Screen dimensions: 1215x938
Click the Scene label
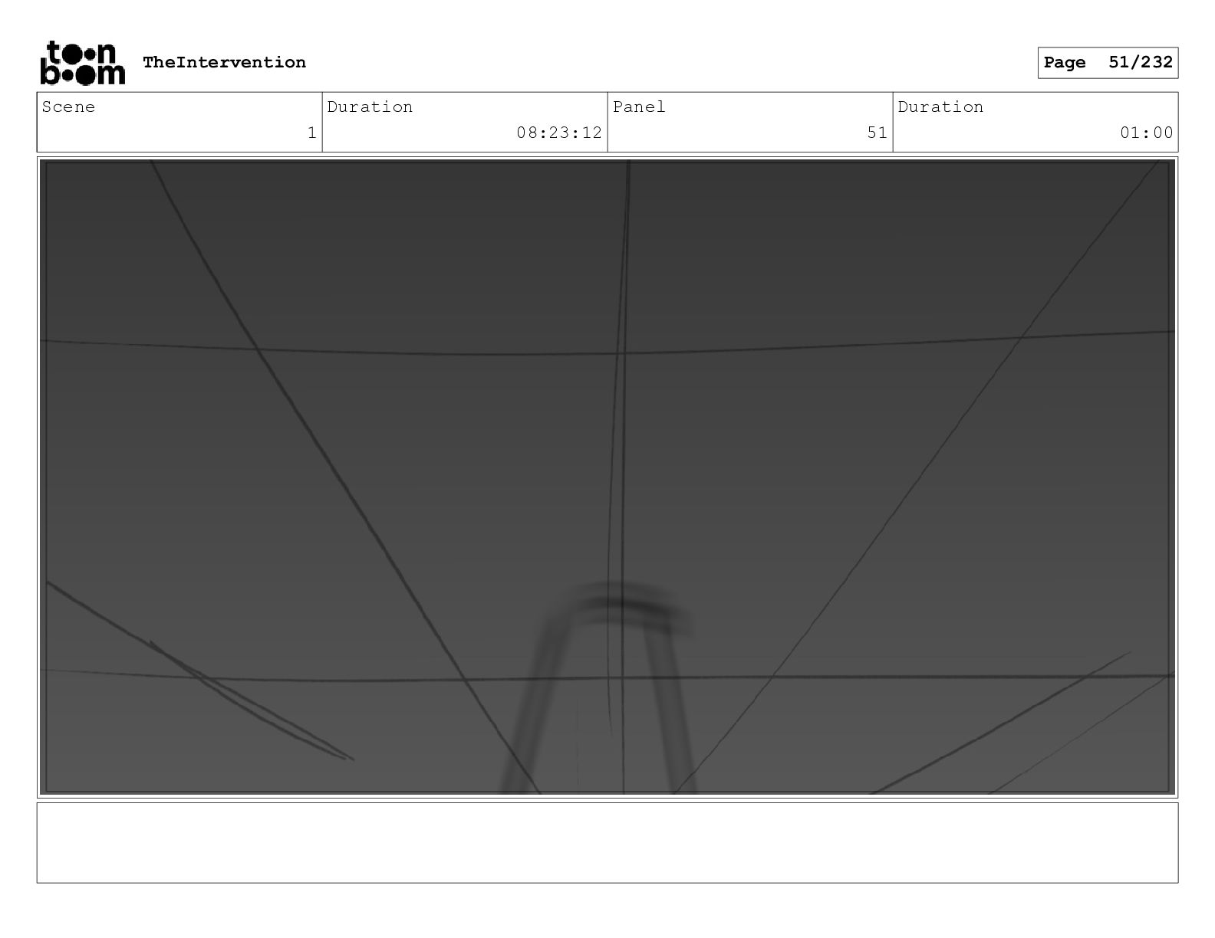pyautogui.click(x=69, y=107)
